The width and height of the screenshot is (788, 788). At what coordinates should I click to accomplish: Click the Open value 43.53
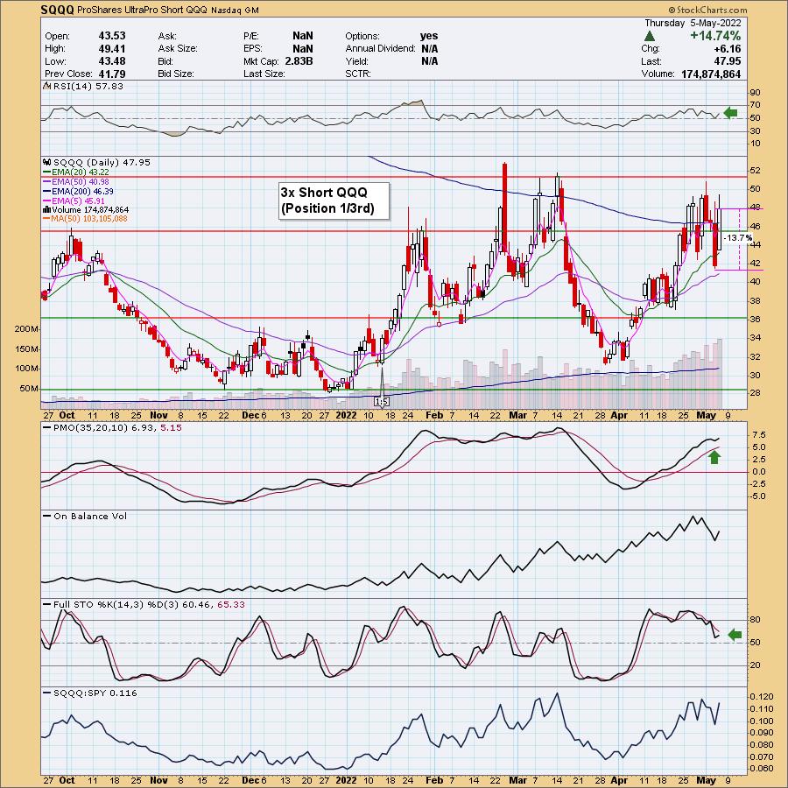[112, 36]
